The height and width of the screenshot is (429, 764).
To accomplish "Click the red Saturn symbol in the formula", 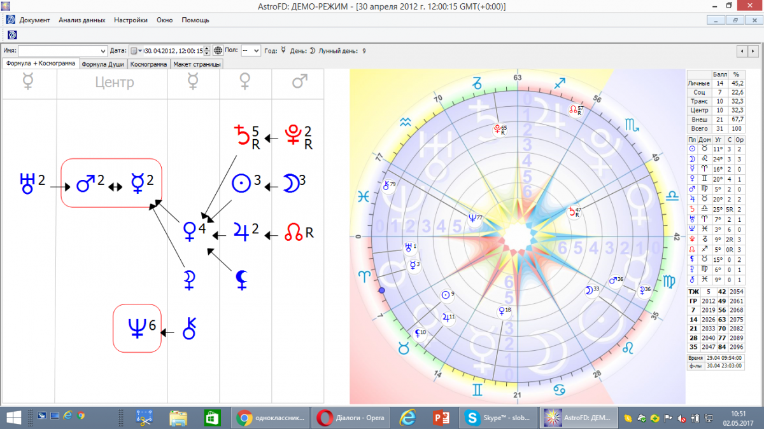I will [241, 134].
